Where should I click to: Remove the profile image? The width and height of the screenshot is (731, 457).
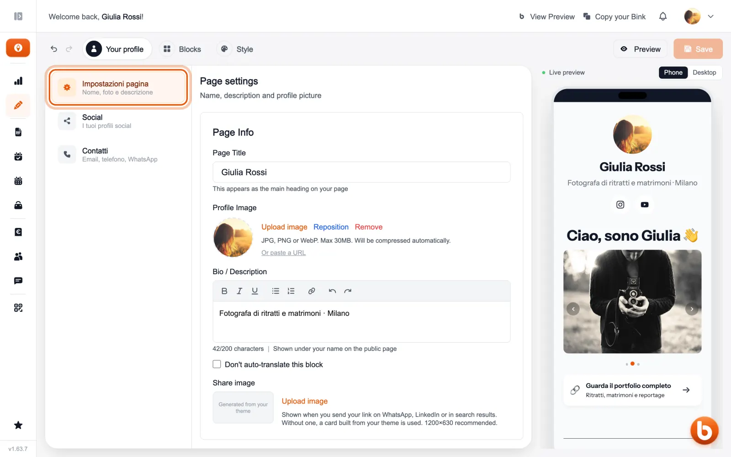pyautogui.click(x=369, y=227)
